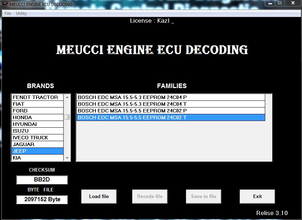This screenshot has width=302, height=220.
Task: Select FIAT brand
Action: pos(37,104)
